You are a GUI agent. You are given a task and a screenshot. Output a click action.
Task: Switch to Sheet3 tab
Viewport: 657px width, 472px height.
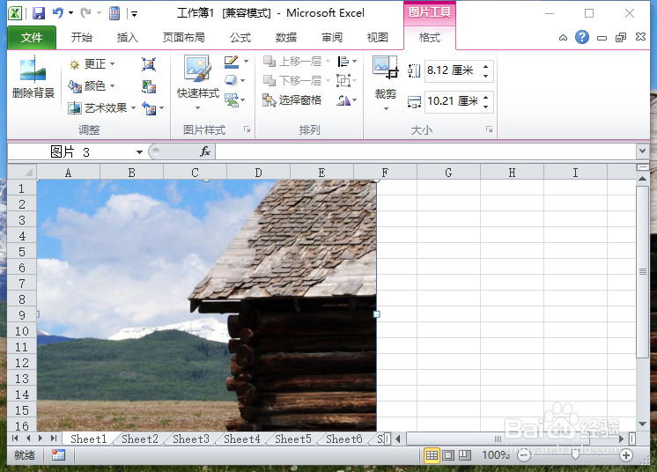(x=191, y=439)
